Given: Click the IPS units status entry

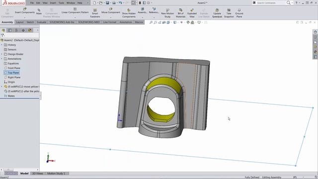Looking at the screenshot, I should [x=295, y=177].
